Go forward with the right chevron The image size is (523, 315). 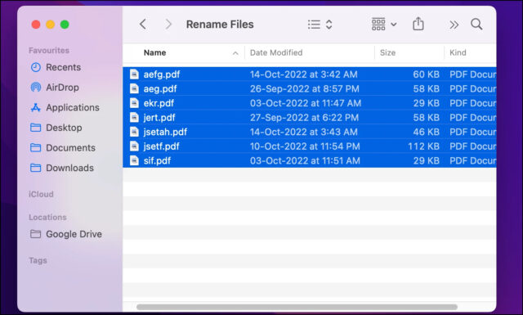coord(168,25)
